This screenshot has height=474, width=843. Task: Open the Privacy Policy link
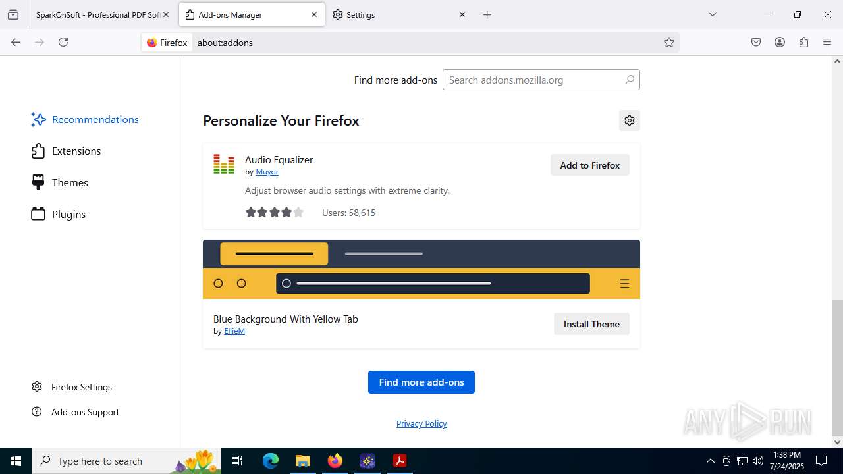421,423
